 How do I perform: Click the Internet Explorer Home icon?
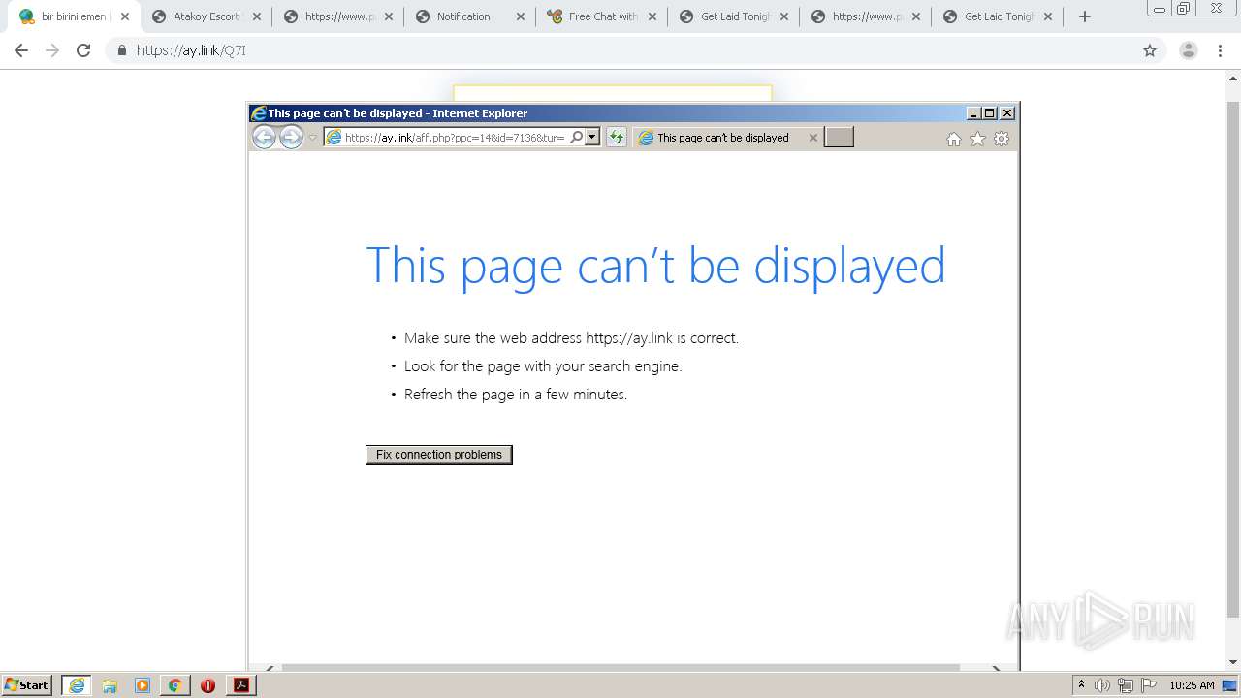954,139
